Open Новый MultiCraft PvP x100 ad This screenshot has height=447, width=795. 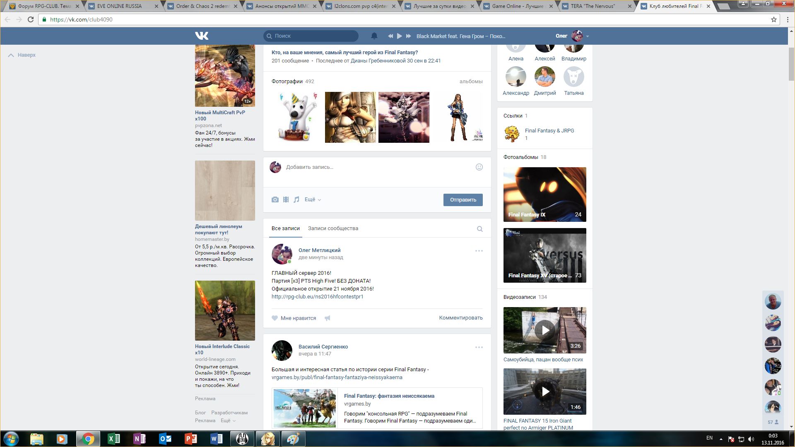220,115
